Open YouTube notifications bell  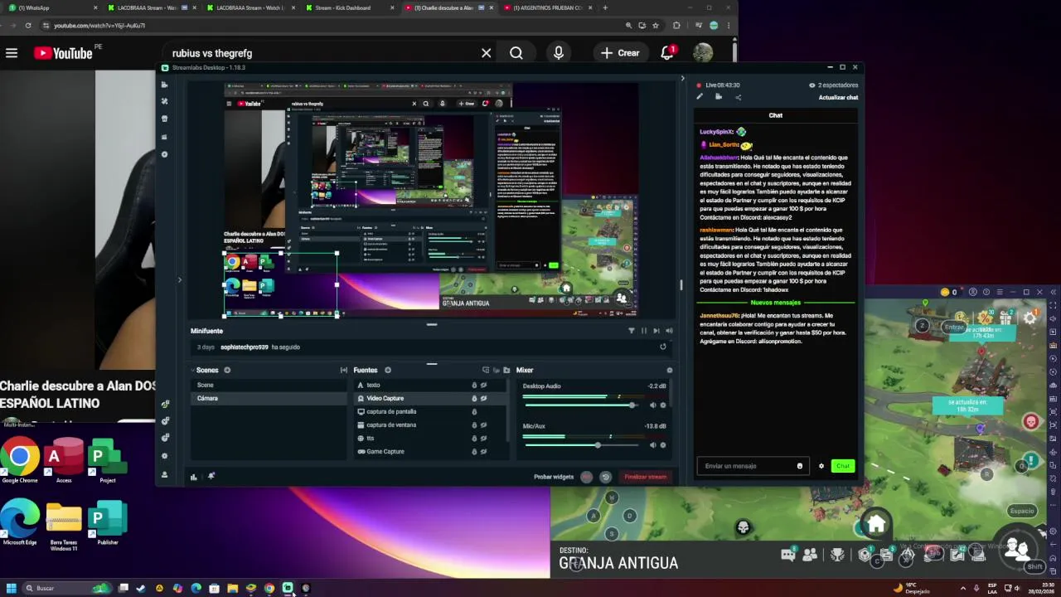[667, 53]
